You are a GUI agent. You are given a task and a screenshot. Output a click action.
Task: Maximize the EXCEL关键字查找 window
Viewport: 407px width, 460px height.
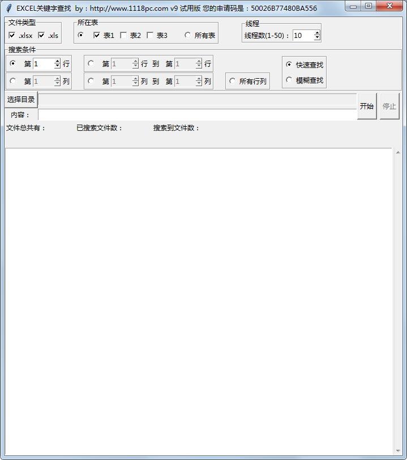point(369,6)
